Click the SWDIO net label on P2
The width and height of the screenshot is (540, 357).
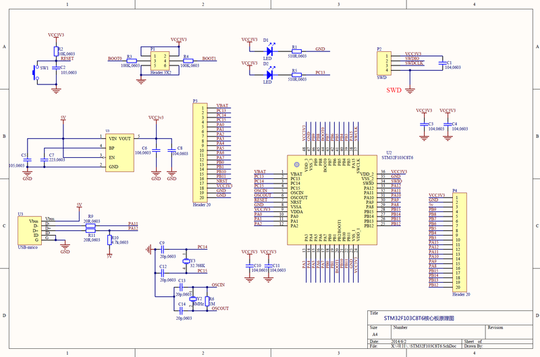(412, 59)
